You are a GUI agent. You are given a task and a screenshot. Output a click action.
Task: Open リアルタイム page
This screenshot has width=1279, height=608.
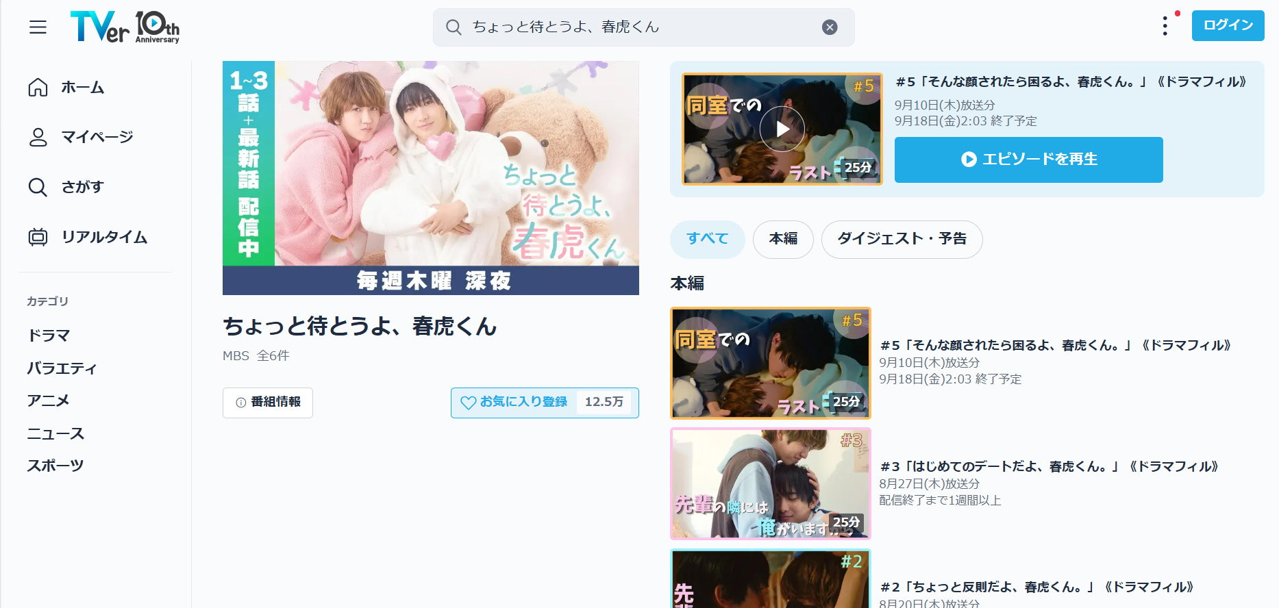[104, 237]
